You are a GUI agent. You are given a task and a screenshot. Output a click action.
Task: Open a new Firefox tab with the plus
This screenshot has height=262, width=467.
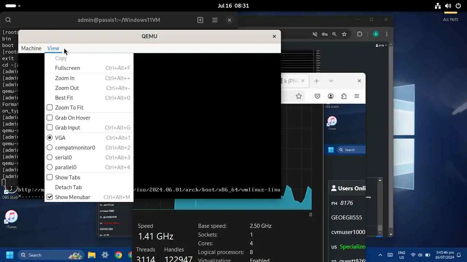(x=317, y=81)
